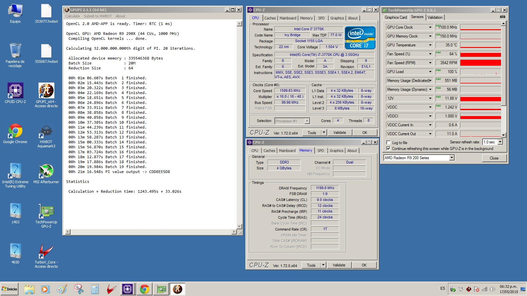
Task: Open the volume control in system tray
Action: tap(492, 289)
